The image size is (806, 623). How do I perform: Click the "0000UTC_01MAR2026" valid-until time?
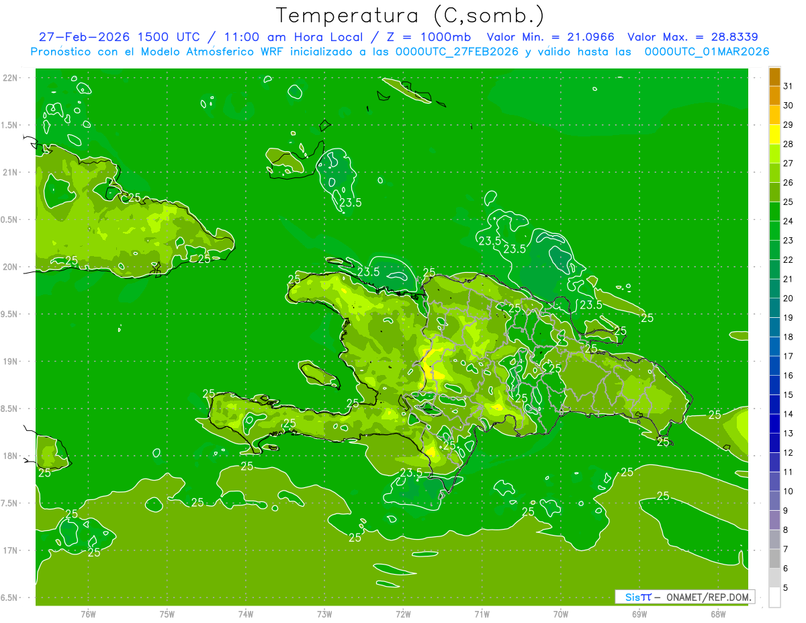pos(707,52)
